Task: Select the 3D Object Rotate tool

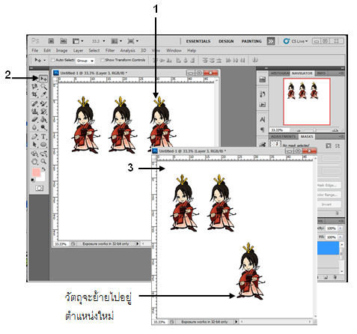Action: coord(34,154)
